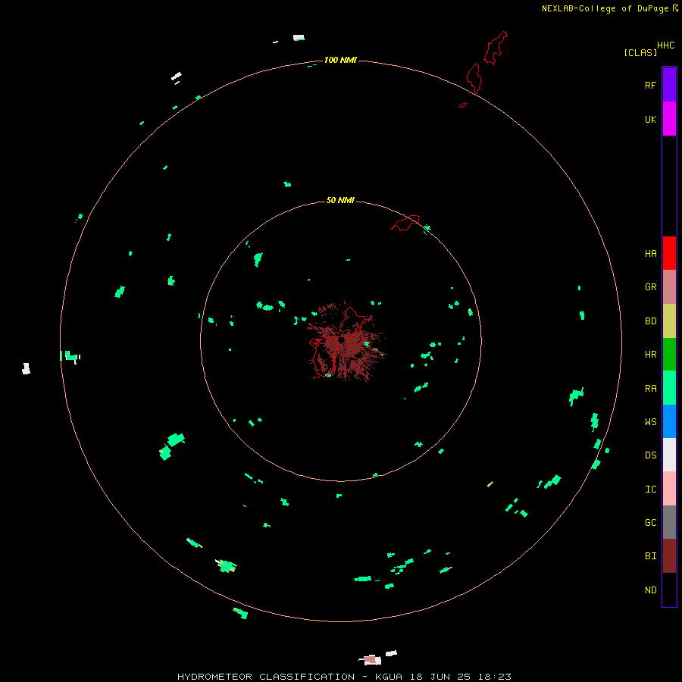Pick the DS white legend swatch
This screenshot has height=682, width=682.
(x=669, y=455)
